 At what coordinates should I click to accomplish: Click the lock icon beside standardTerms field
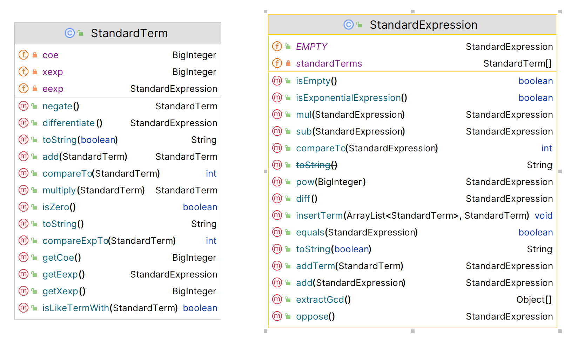(x=288, y=63)
